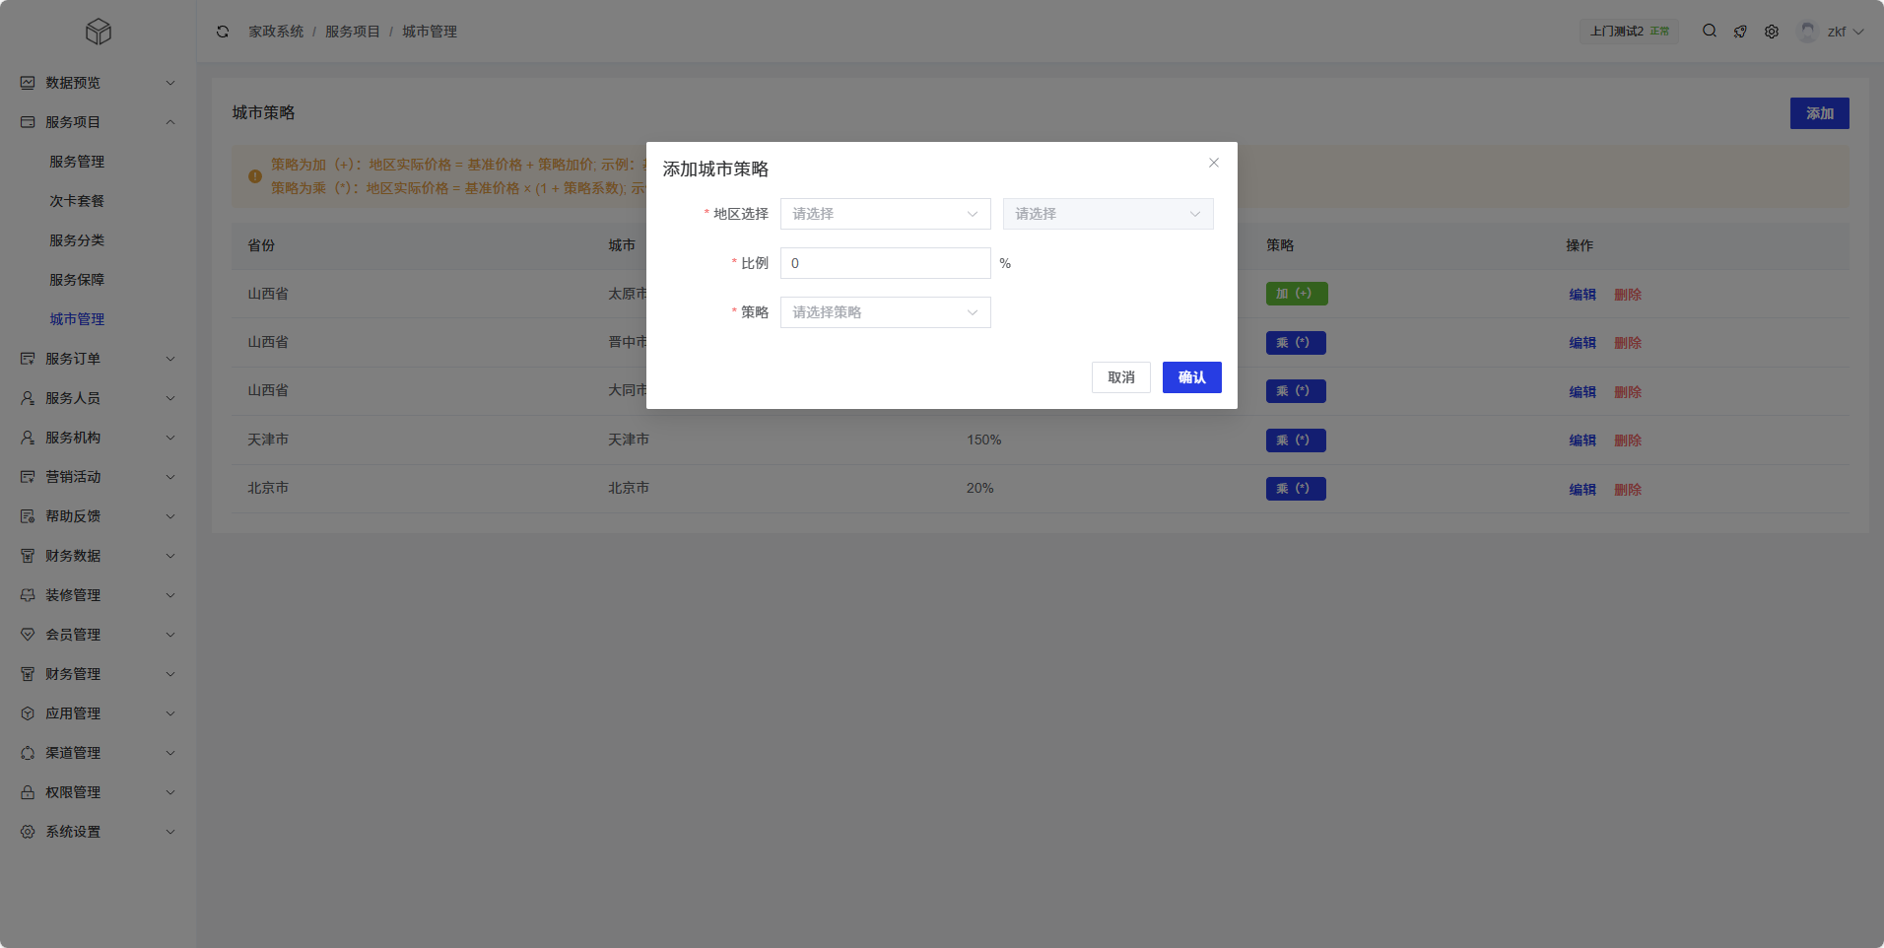Delete the 大同市 row

[1628, 392]
